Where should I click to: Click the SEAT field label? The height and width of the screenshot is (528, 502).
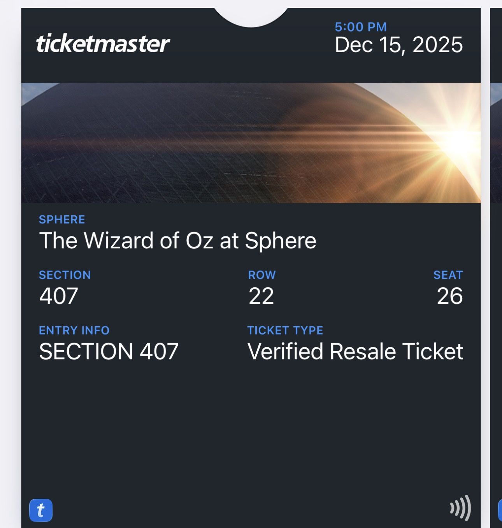[x=448, y=275]
